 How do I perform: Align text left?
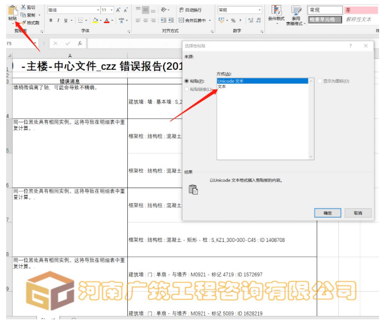(138, 20)
